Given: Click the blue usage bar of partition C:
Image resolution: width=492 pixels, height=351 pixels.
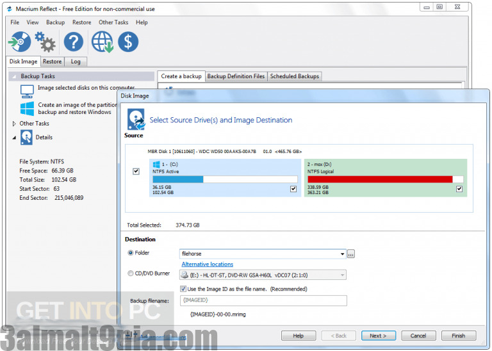Looking at the screenshot, I should tap(178, 179).
